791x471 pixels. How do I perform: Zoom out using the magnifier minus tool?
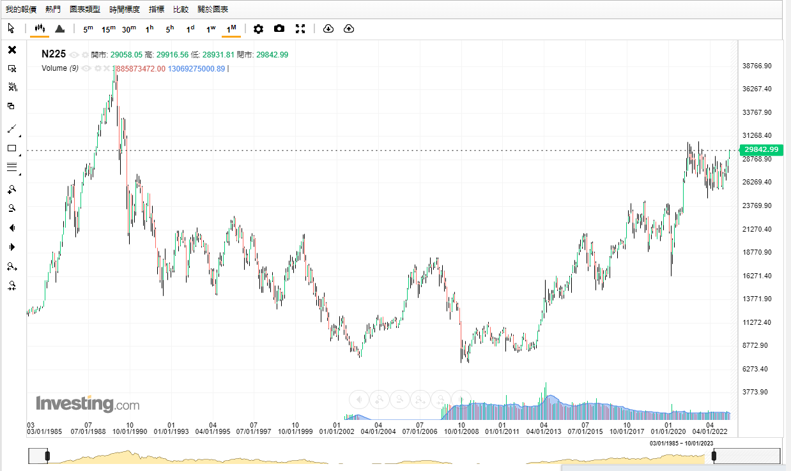[12, 208]
